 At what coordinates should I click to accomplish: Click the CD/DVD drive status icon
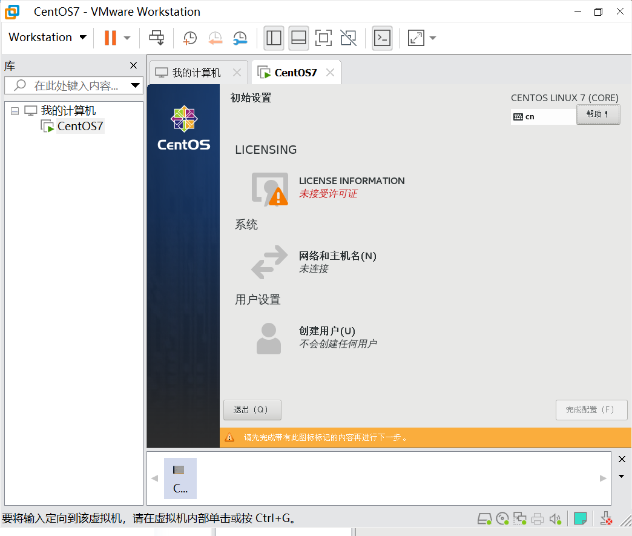(x=502, y=518)
